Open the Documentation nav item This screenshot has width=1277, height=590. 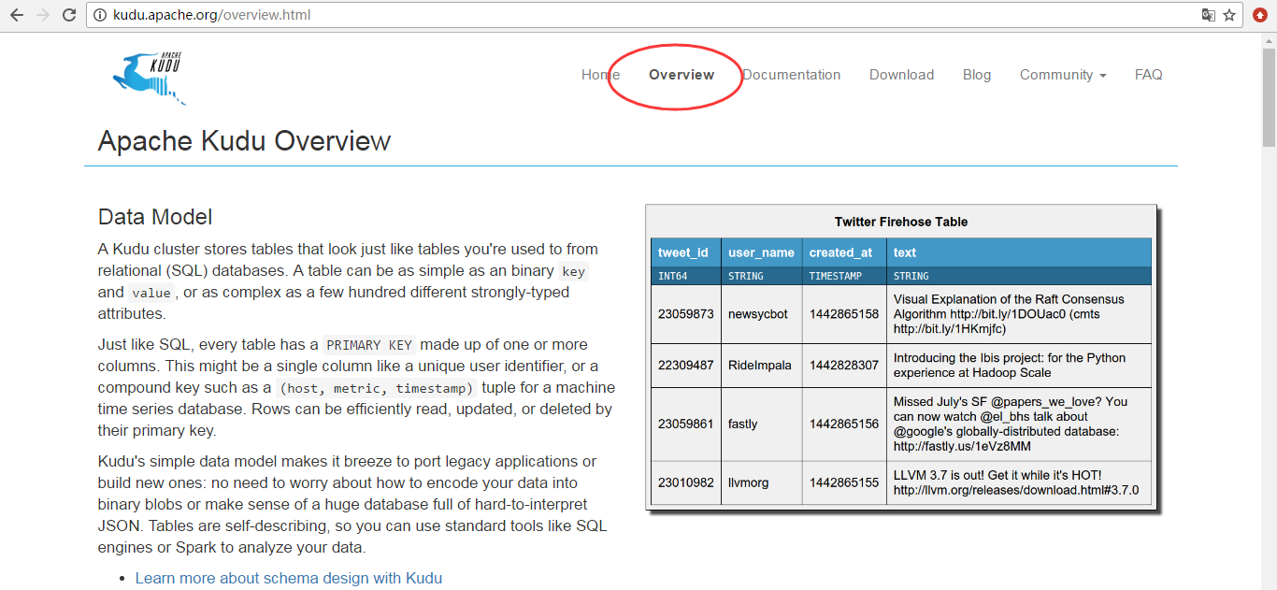coord(792,75)
